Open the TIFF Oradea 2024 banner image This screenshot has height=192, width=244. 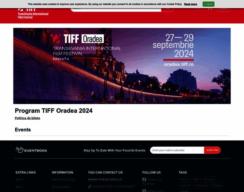[122, 66]
